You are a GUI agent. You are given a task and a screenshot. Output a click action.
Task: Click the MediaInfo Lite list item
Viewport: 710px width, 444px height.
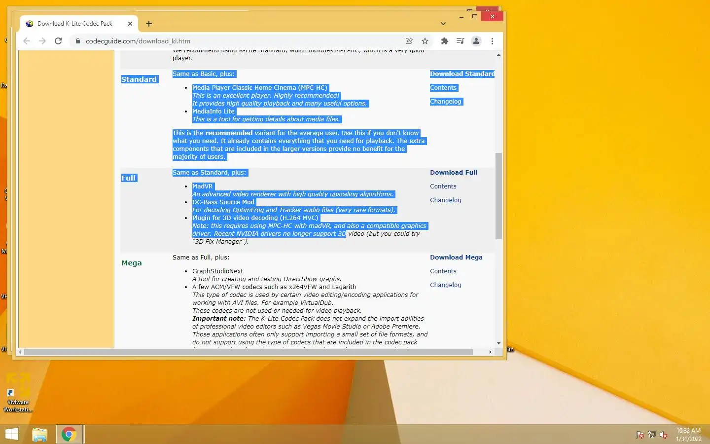click(x=213, y=111)
